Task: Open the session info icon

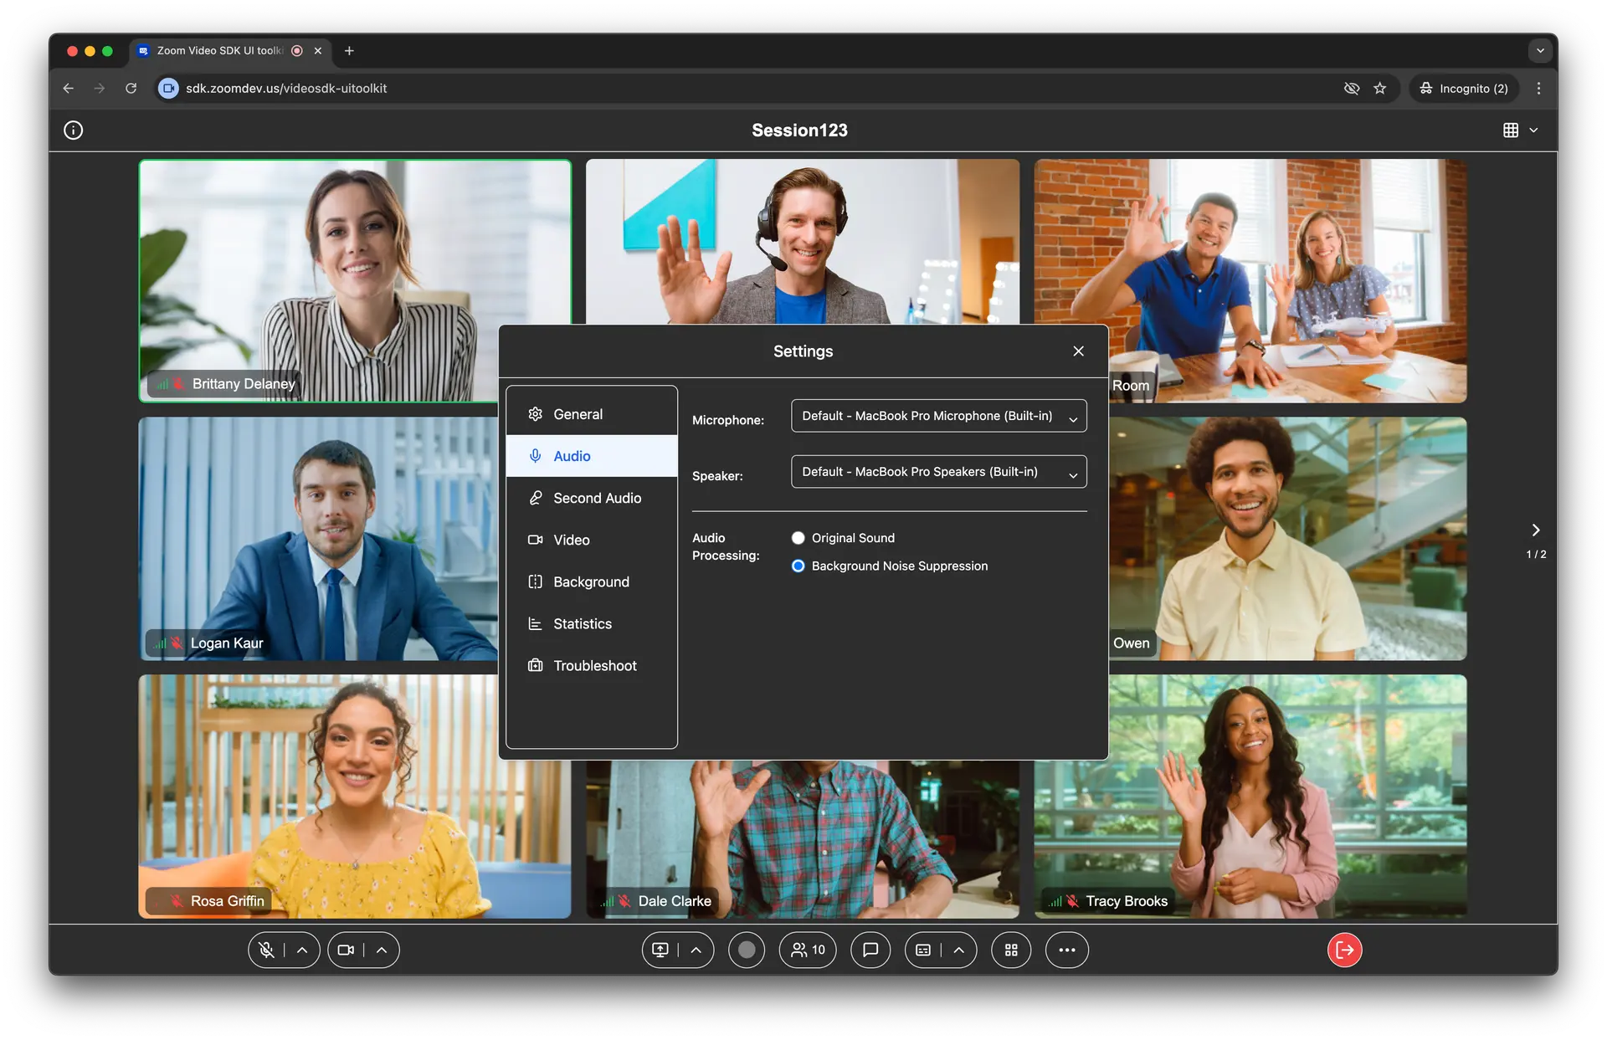Action: (74, 130)
